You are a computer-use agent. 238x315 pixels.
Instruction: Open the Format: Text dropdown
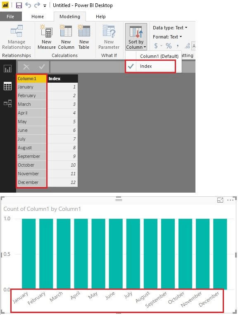click(167, 37)
